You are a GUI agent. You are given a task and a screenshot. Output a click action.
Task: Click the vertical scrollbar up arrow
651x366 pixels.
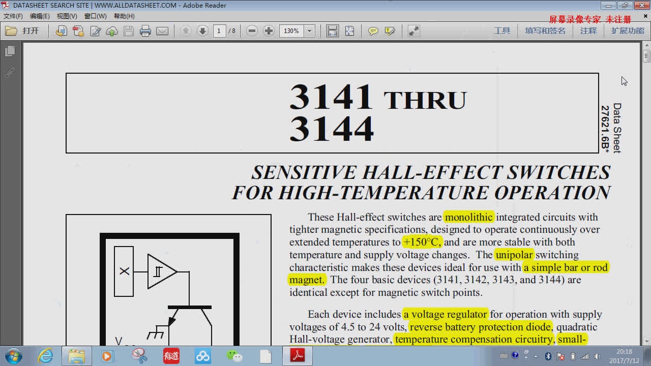click(646, 46)
